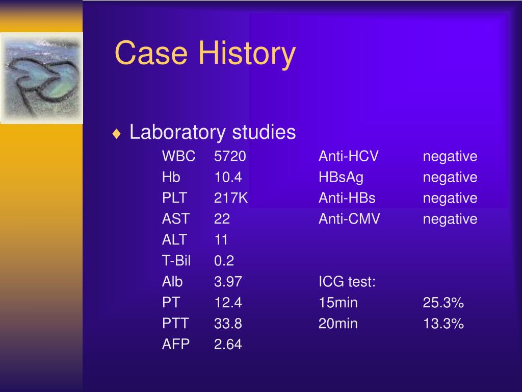Click the "Anti-HCV" label
Image resolution: width=522 pixels, height=392 pixels.
coord(349,156)
